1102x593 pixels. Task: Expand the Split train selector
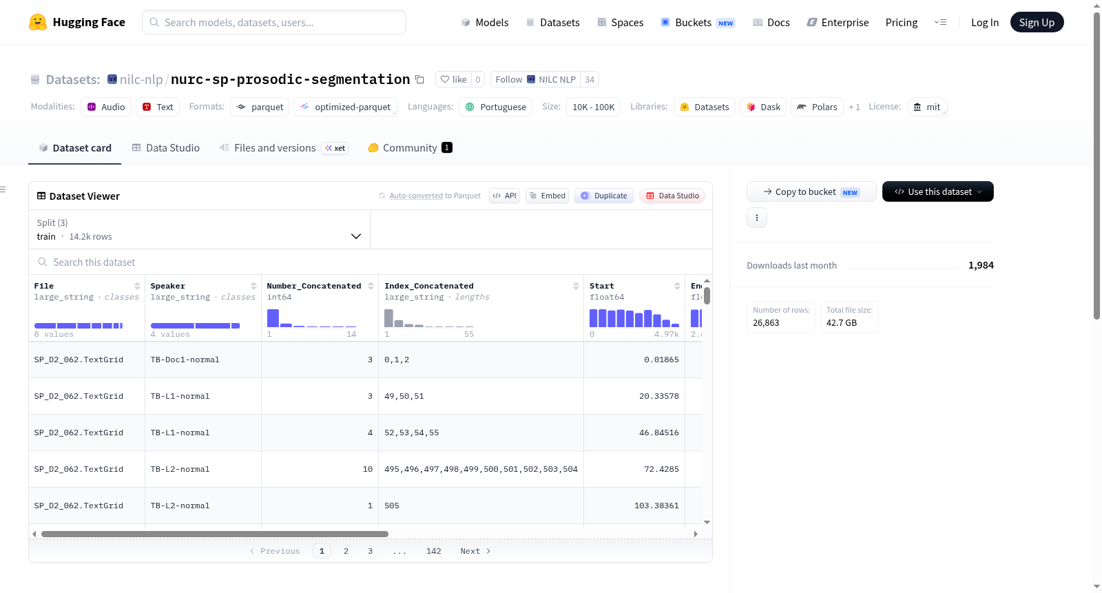click(199, 229)
